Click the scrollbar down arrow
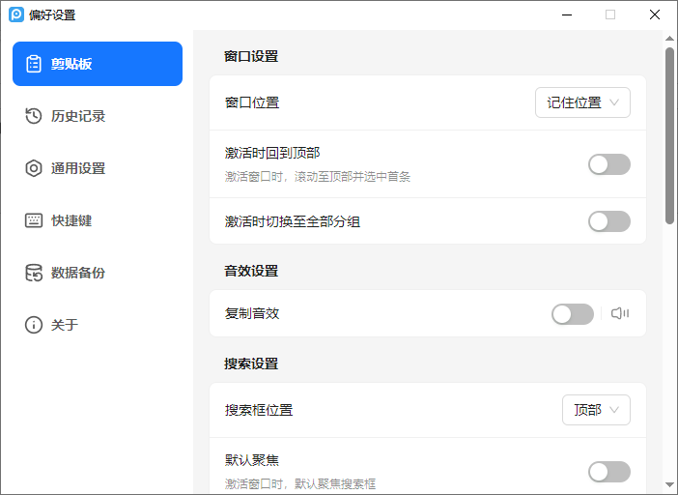Viewport: 678px width, 495px height. (669, 484)
